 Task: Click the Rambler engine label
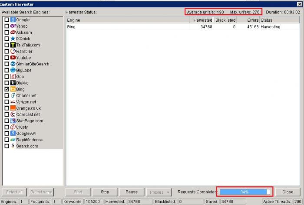pos(24,52)
